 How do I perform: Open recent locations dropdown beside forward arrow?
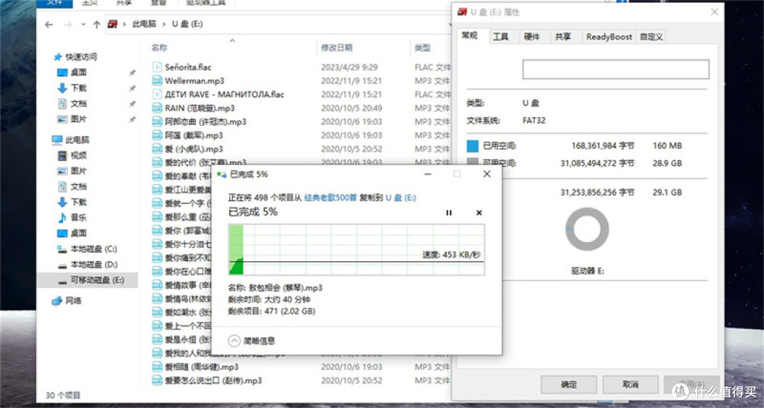tap(83, 24)
